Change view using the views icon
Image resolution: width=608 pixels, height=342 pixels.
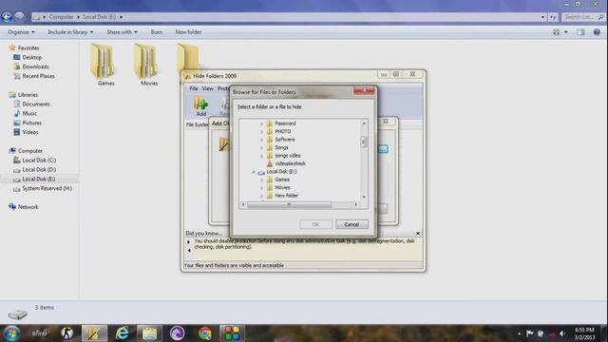tap(556, 32)
